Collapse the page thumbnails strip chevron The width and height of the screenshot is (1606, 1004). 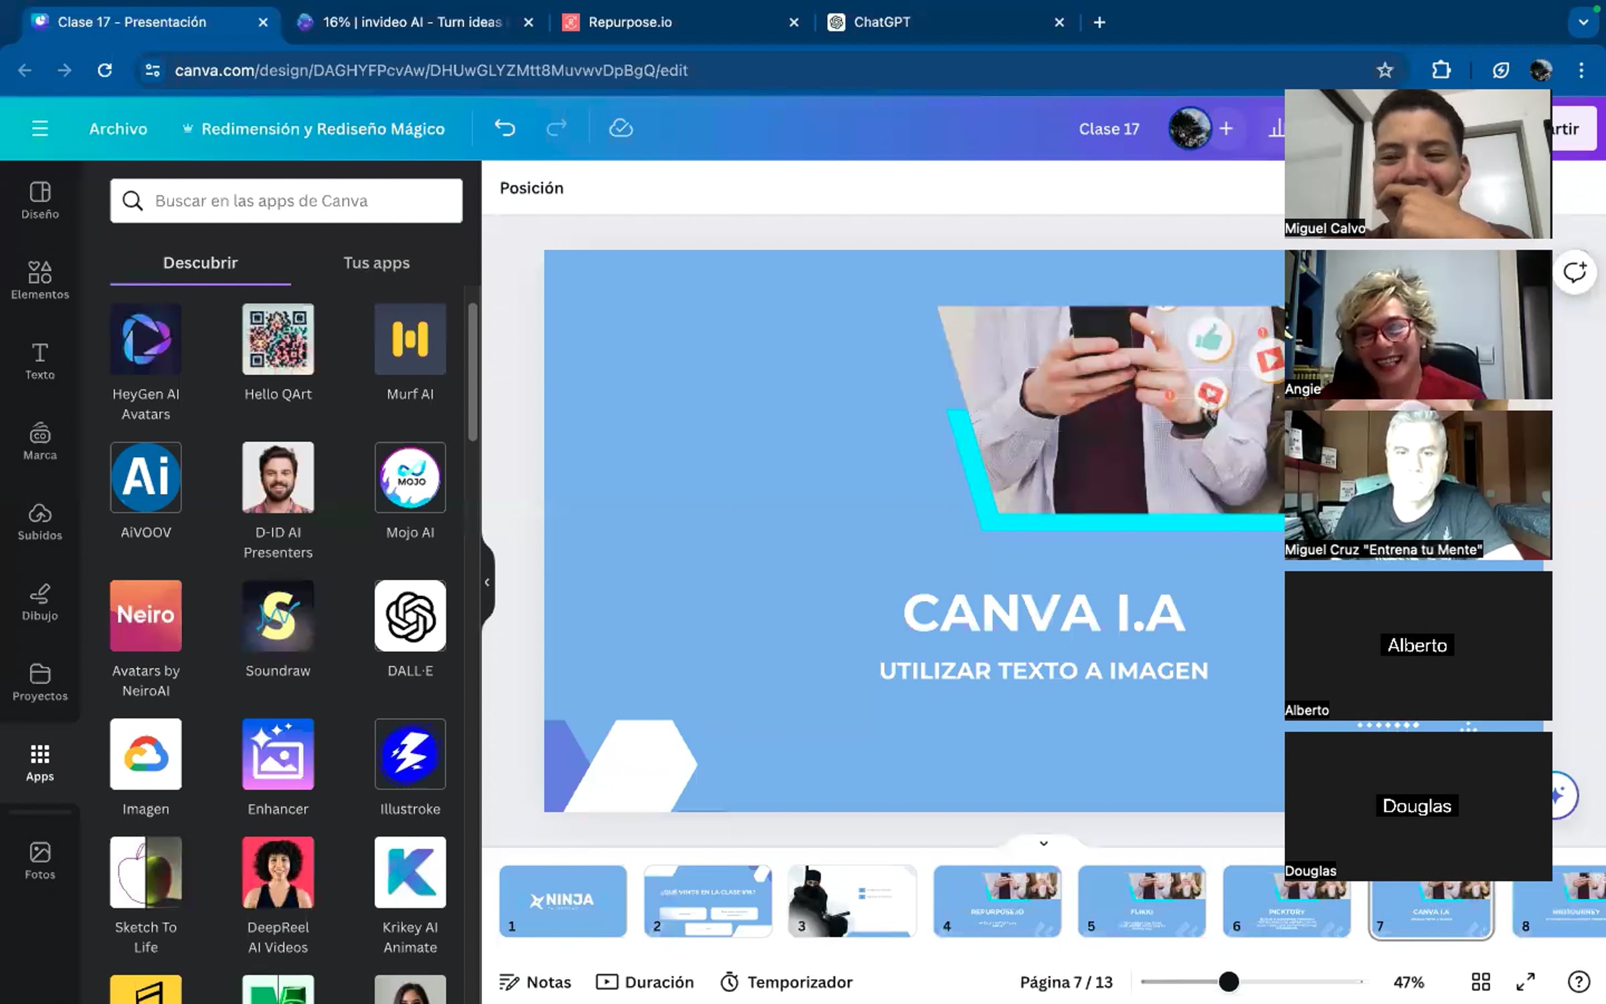pos(1043,843)
